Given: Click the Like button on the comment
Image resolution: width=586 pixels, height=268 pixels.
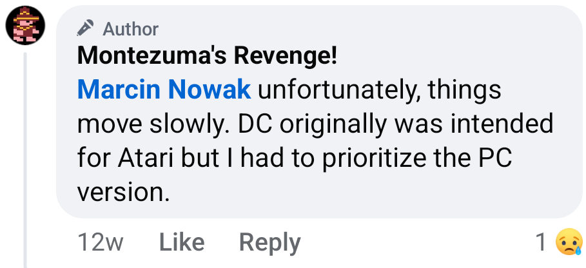Looking at the screenshot, I should pyautogui.click(x=181, y=242).
